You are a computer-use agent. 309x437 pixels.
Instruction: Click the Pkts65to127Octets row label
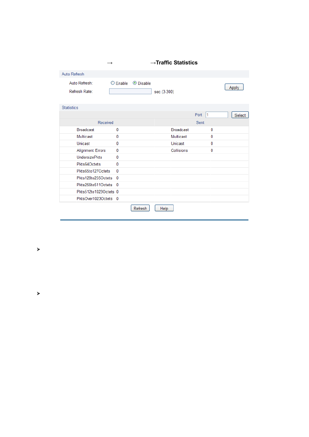tap(93, 171)
